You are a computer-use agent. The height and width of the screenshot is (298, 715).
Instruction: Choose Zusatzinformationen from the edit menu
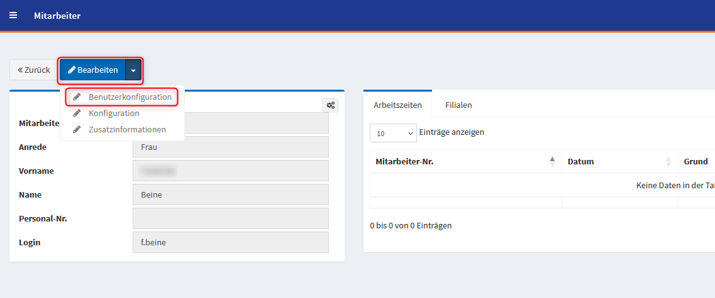127,130
